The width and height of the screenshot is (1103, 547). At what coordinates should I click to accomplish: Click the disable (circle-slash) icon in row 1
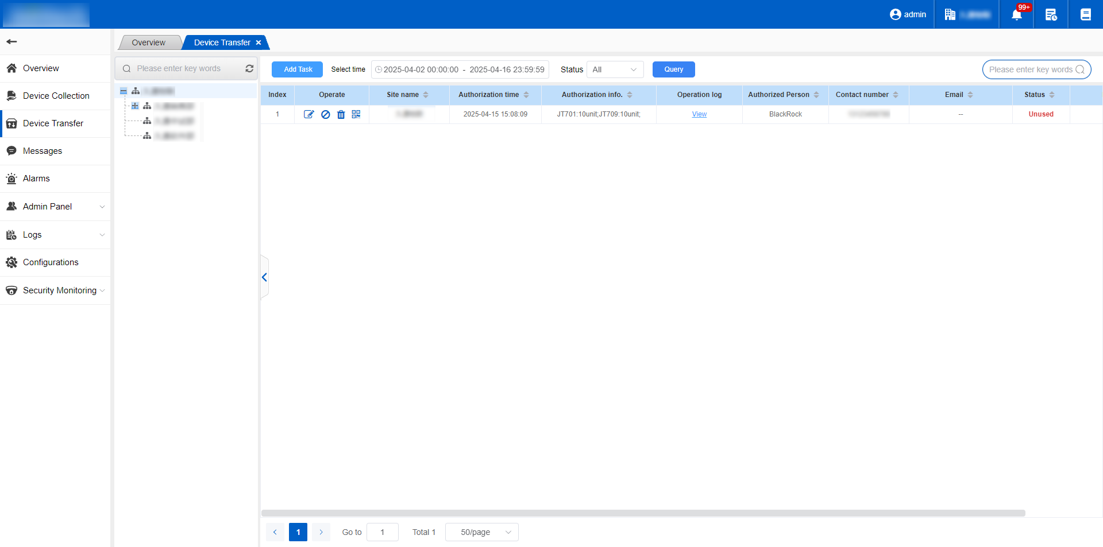[x=325, y=114]
